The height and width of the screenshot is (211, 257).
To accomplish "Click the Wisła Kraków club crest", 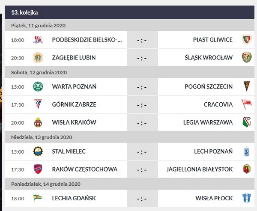I will point(38,122).
